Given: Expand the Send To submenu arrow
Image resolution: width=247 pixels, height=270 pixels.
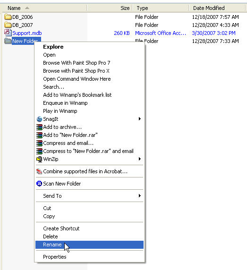Looking at the screenshot, I should [140, 196].
